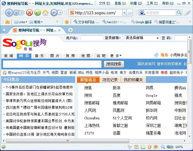Click the magnifier search button in toolbar
Image resolution: width=193 pixels, height=151 pixels.
point(179,13)
